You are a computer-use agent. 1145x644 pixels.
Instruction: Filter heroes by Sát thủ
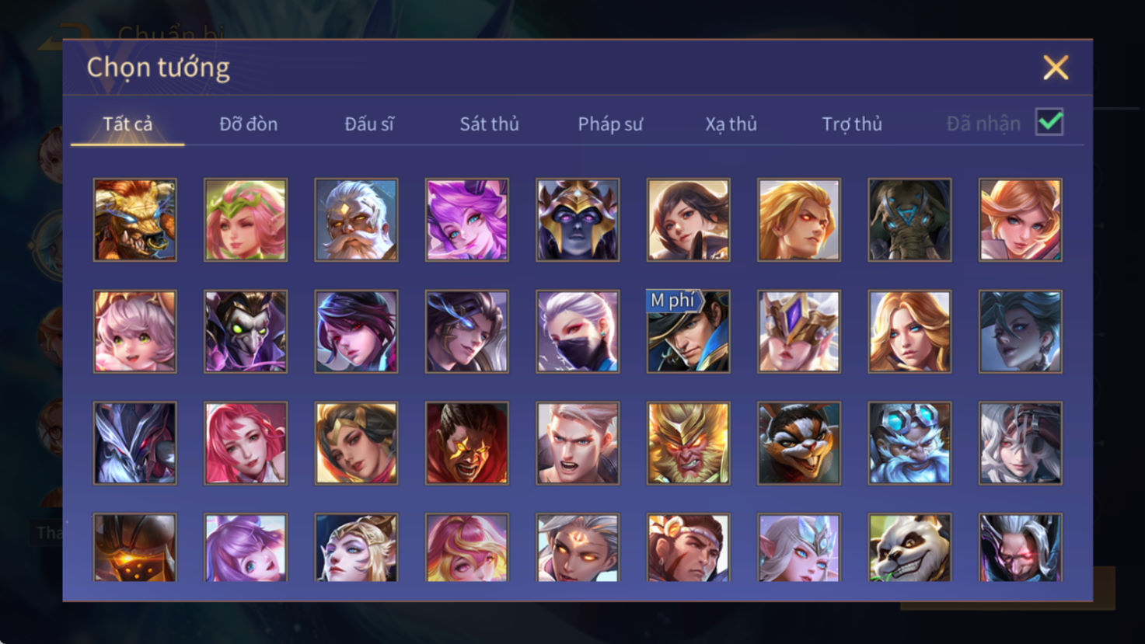click(x=489, y=124)
